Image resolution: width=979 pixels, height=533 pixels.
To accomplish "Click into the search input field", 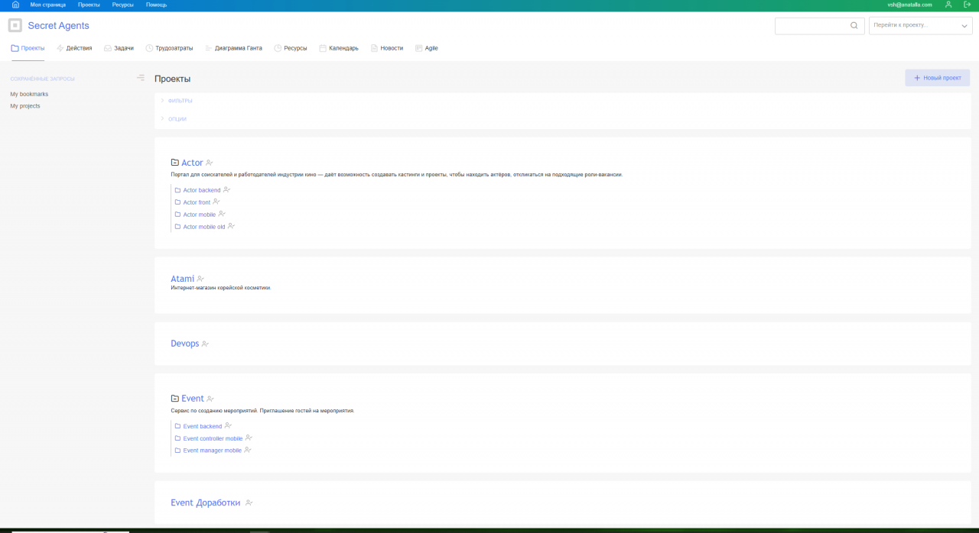I will click(x=811, y=26).
